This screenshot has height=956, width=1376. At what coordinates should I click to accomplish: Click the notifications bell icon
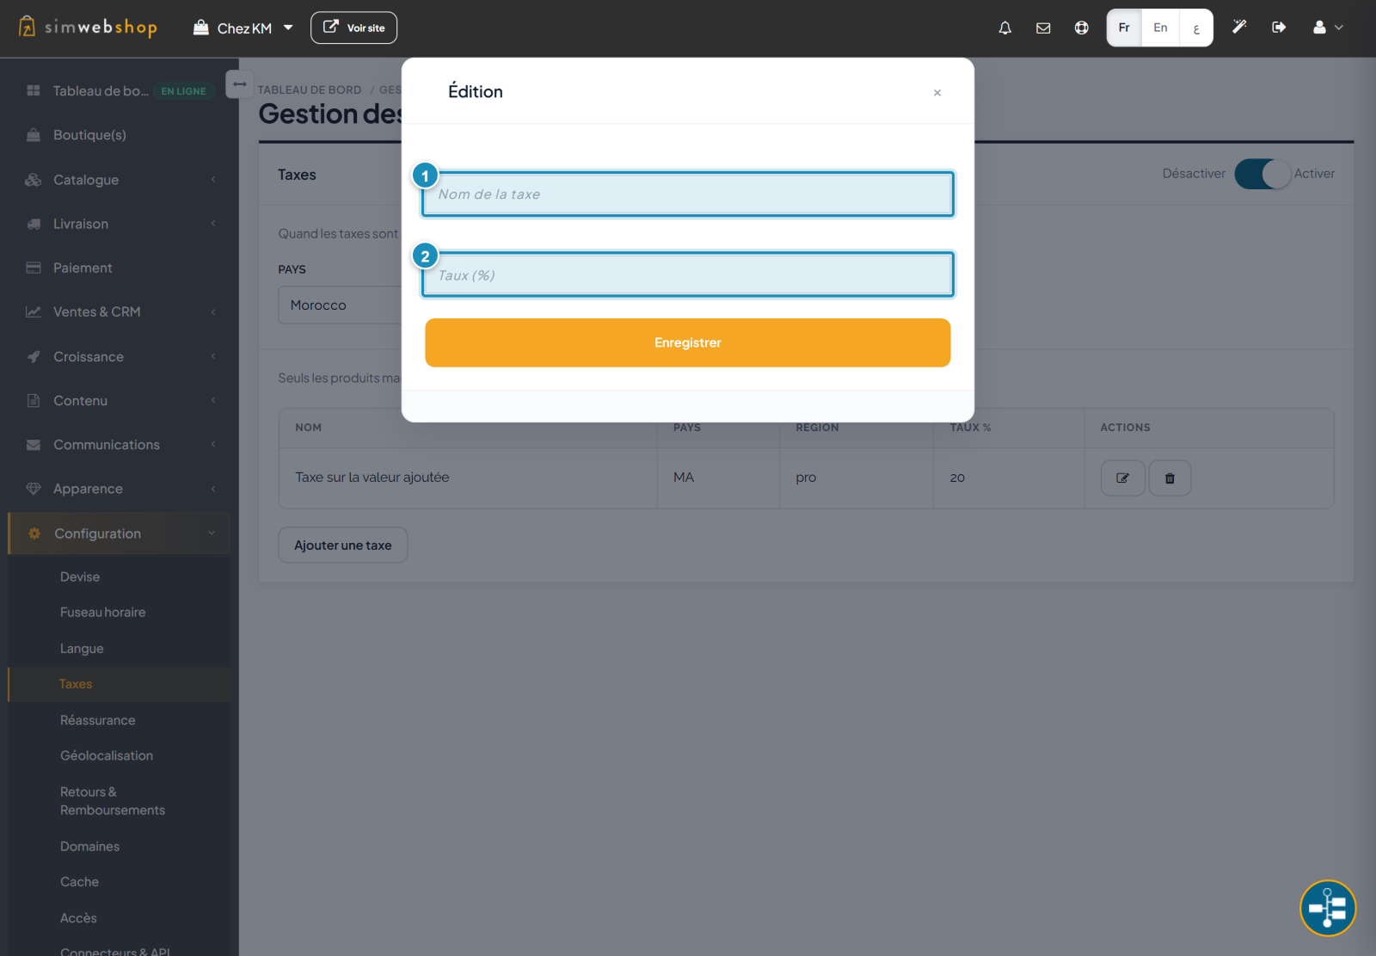[x=1004, y=28]
